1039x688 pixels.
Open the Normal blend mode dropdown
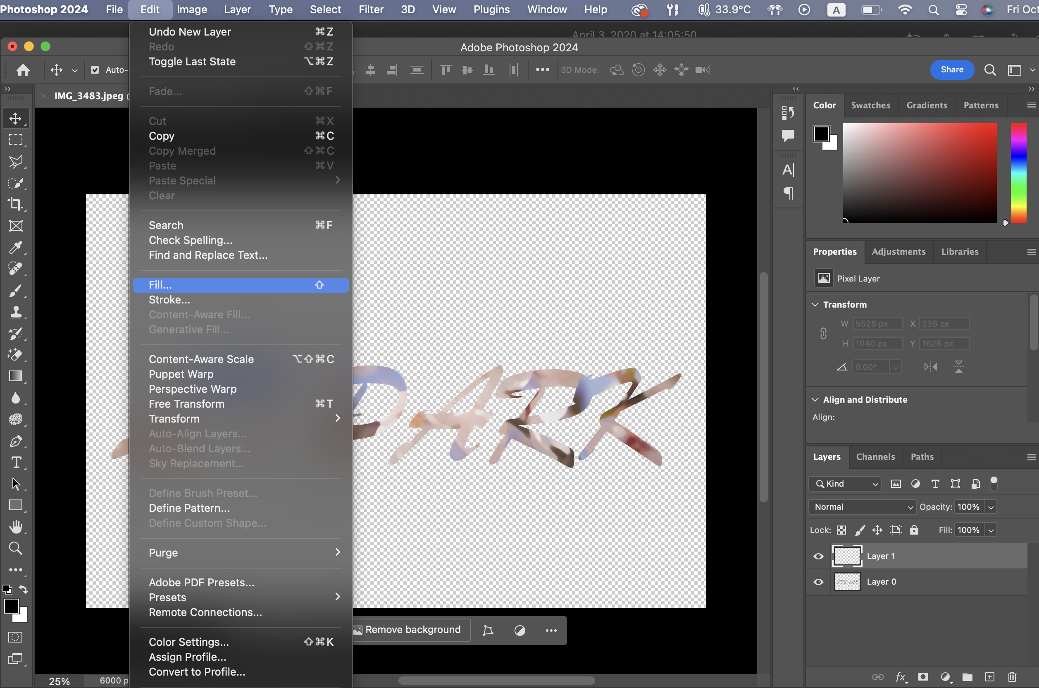point(862,507)
